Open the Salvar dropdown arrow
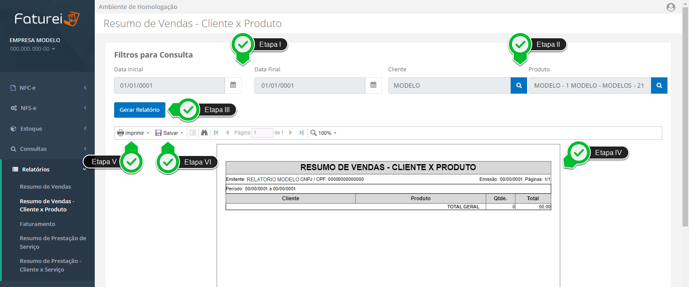This screenshot has height=287, width=689. [182, 133]
